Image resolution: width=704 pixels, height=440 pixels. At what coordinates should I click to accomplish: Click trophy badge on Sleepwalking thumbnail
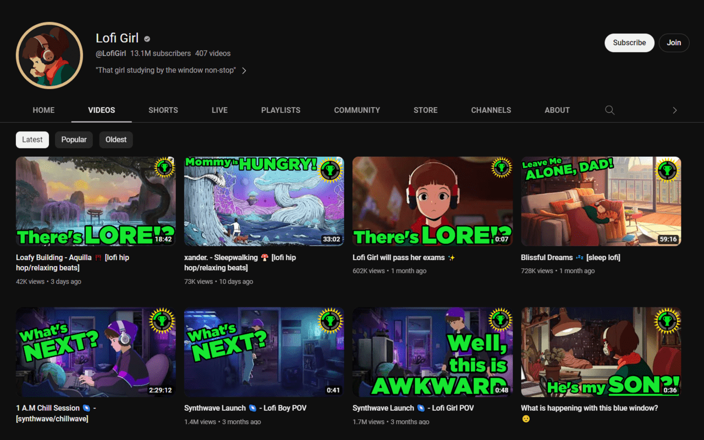[x=331, y=169]
